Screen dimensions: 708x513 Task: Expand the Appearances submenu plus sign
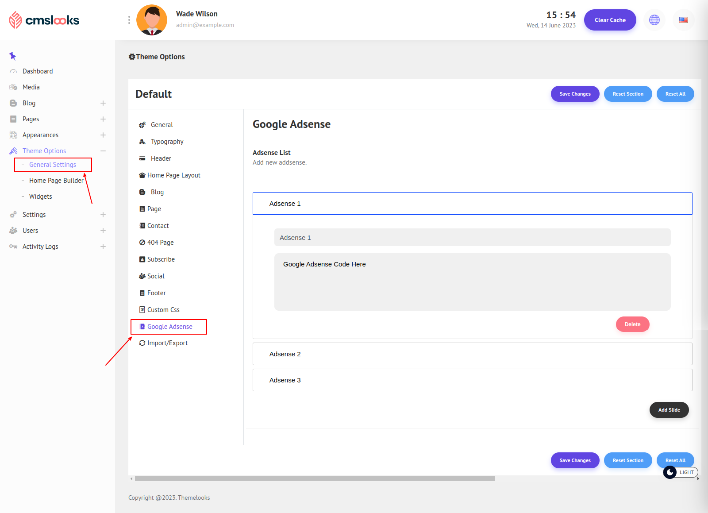coord(103,135)
